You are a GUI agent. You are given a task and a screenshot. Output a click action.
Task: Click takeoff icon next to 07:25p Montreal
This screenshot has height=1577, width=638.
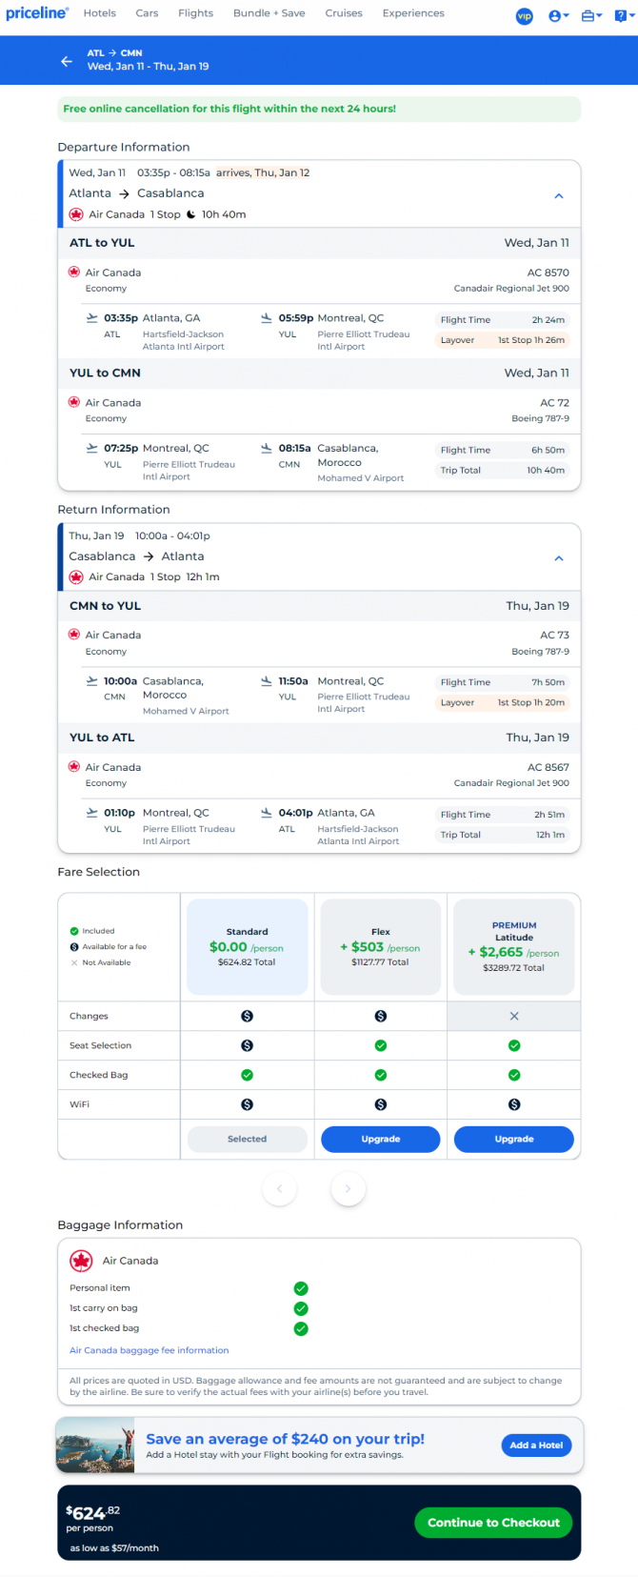pos(91,448)
